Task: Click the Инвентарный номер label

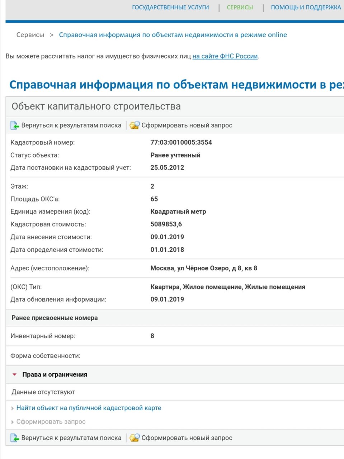Action: (x=43, y=336)
